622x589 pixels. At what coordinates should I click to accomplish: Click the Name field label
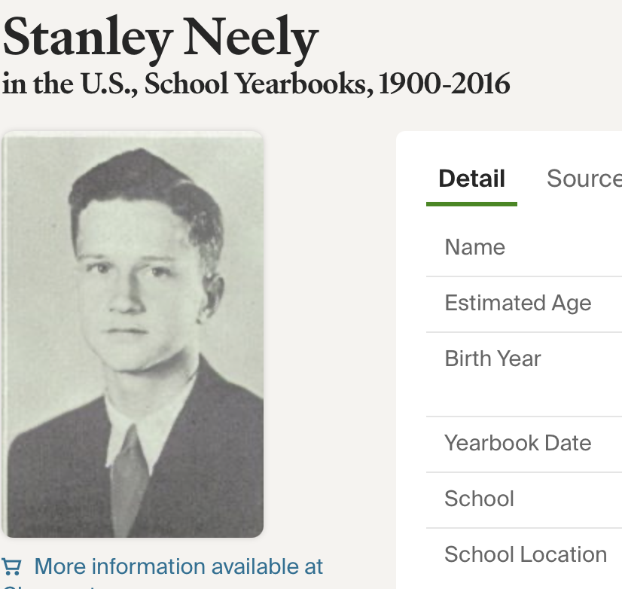pyautogui.click(x=474, y=247)
